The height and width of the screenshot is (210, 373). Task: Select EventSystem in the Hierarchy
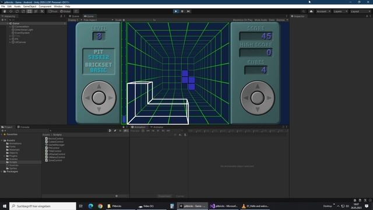tap(22, 33)
